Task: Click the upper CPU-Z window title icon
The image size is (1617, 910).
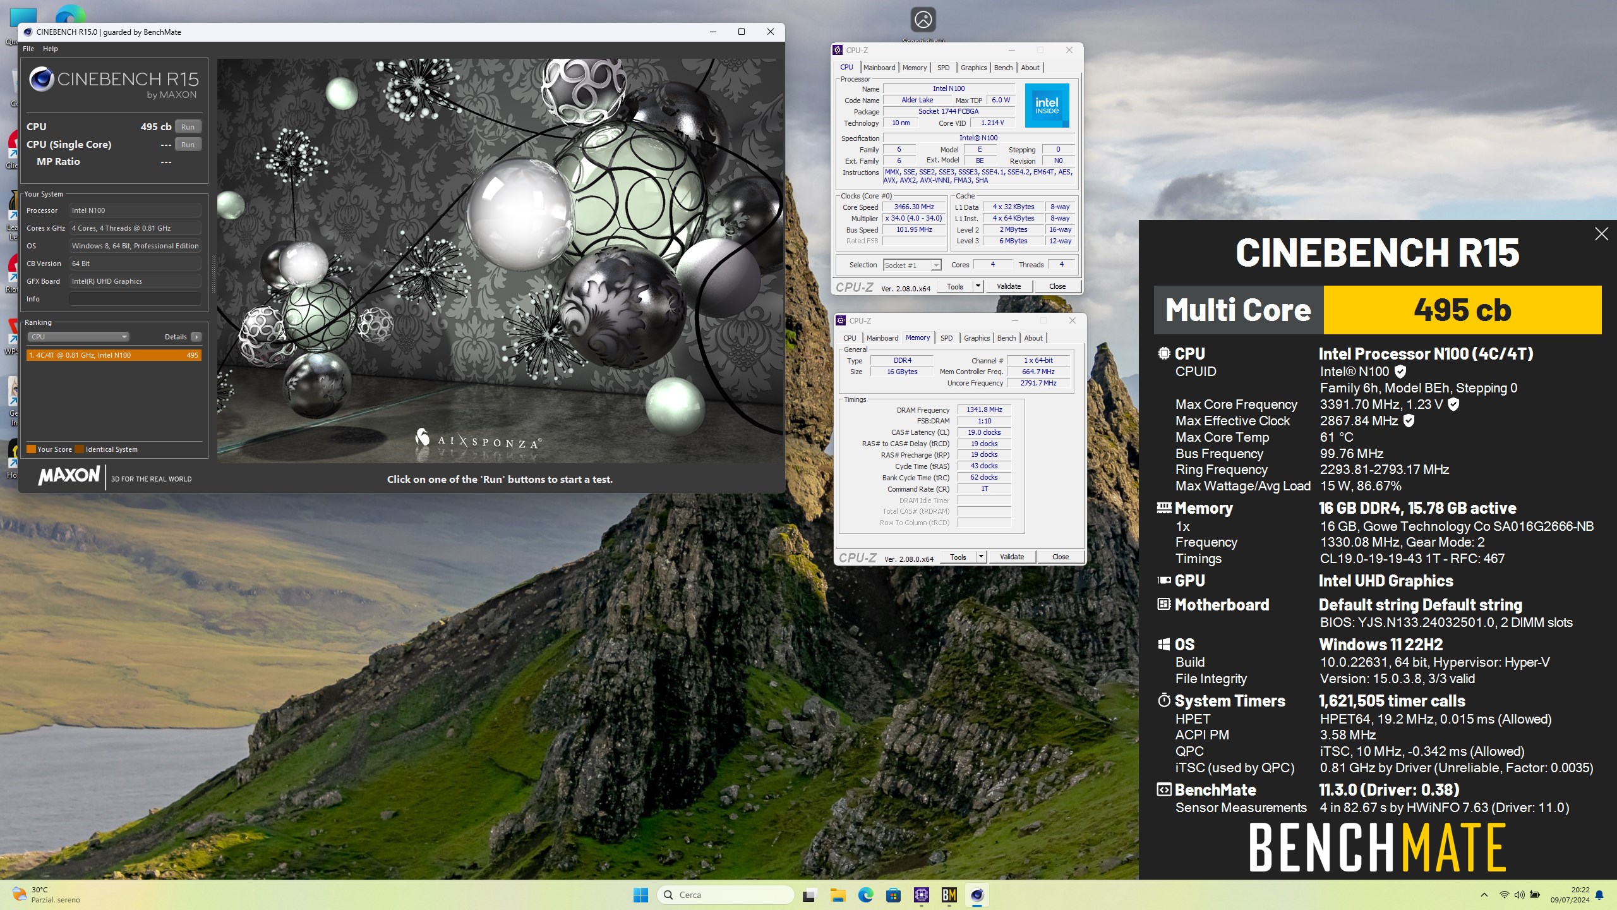Action: [x=838, y=50]
